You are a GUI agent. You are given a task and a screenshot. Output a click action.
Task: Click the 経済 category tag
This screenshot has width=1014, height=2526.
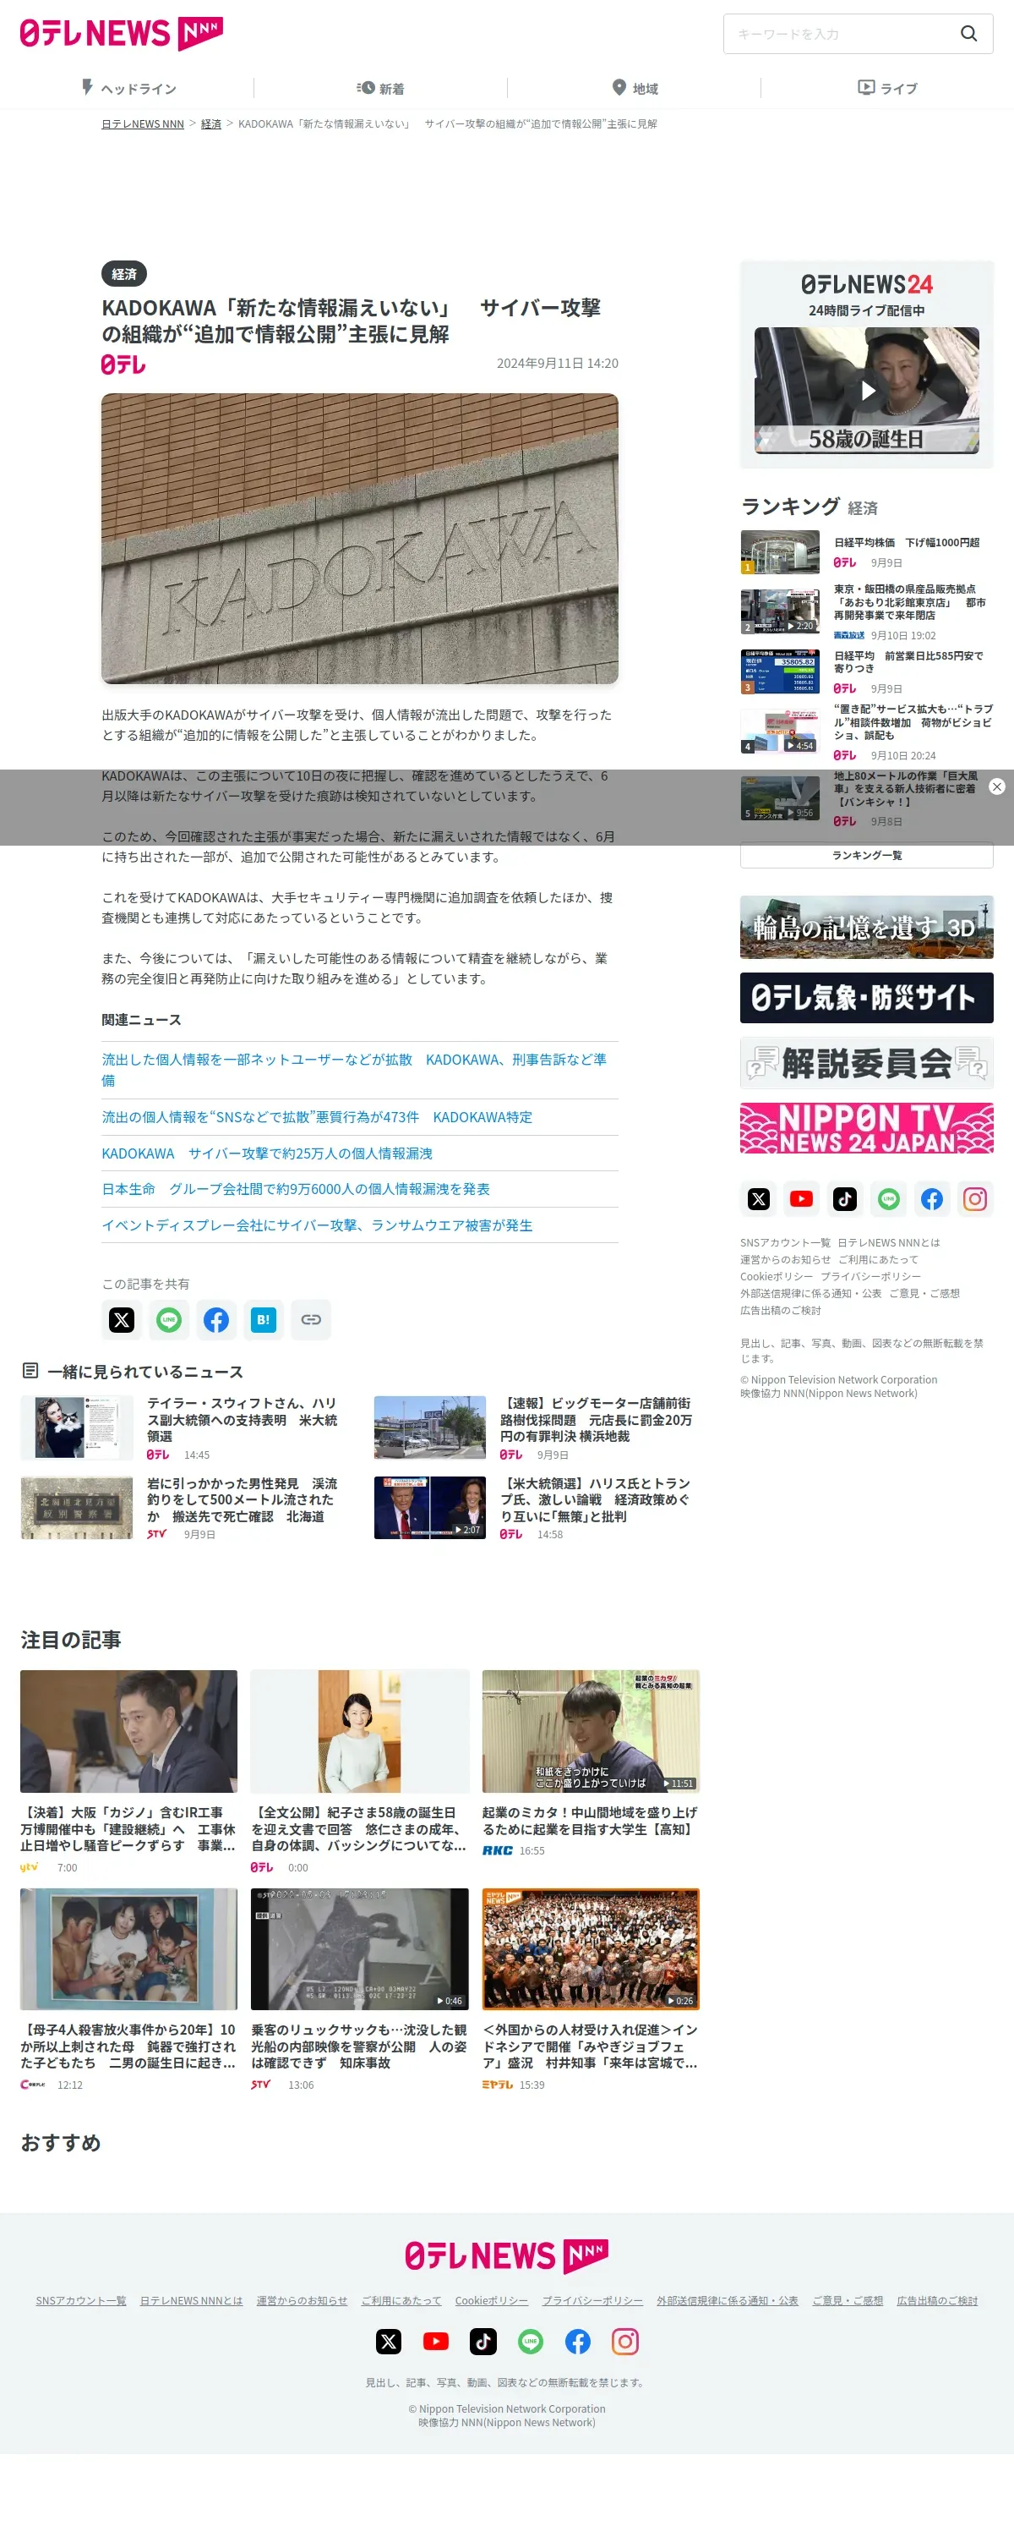[x=123, y=274]
